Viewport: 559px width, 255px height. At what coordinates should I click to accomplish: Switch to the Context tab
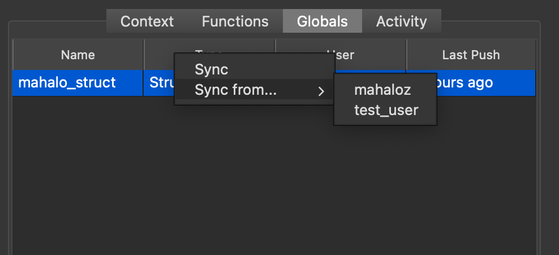click(147, 22)
